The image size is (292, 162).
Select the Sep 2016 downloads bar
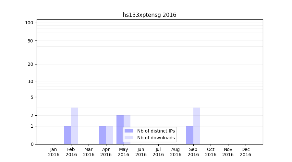coord(197,126)
